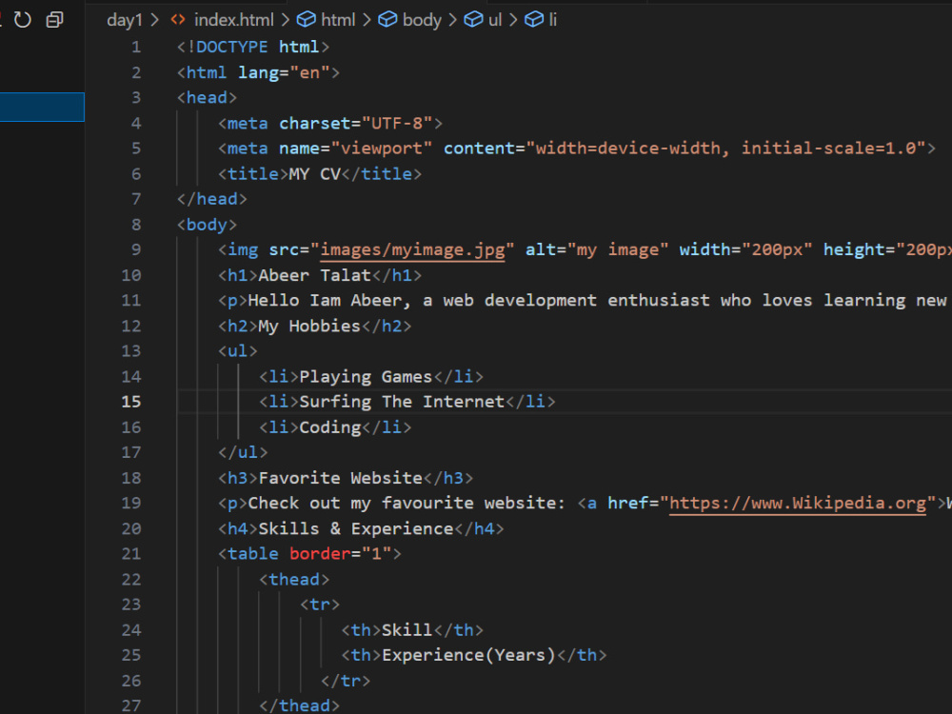
Task: Click the cube icon before html breadcrumb
Action: tap(306, 19)
